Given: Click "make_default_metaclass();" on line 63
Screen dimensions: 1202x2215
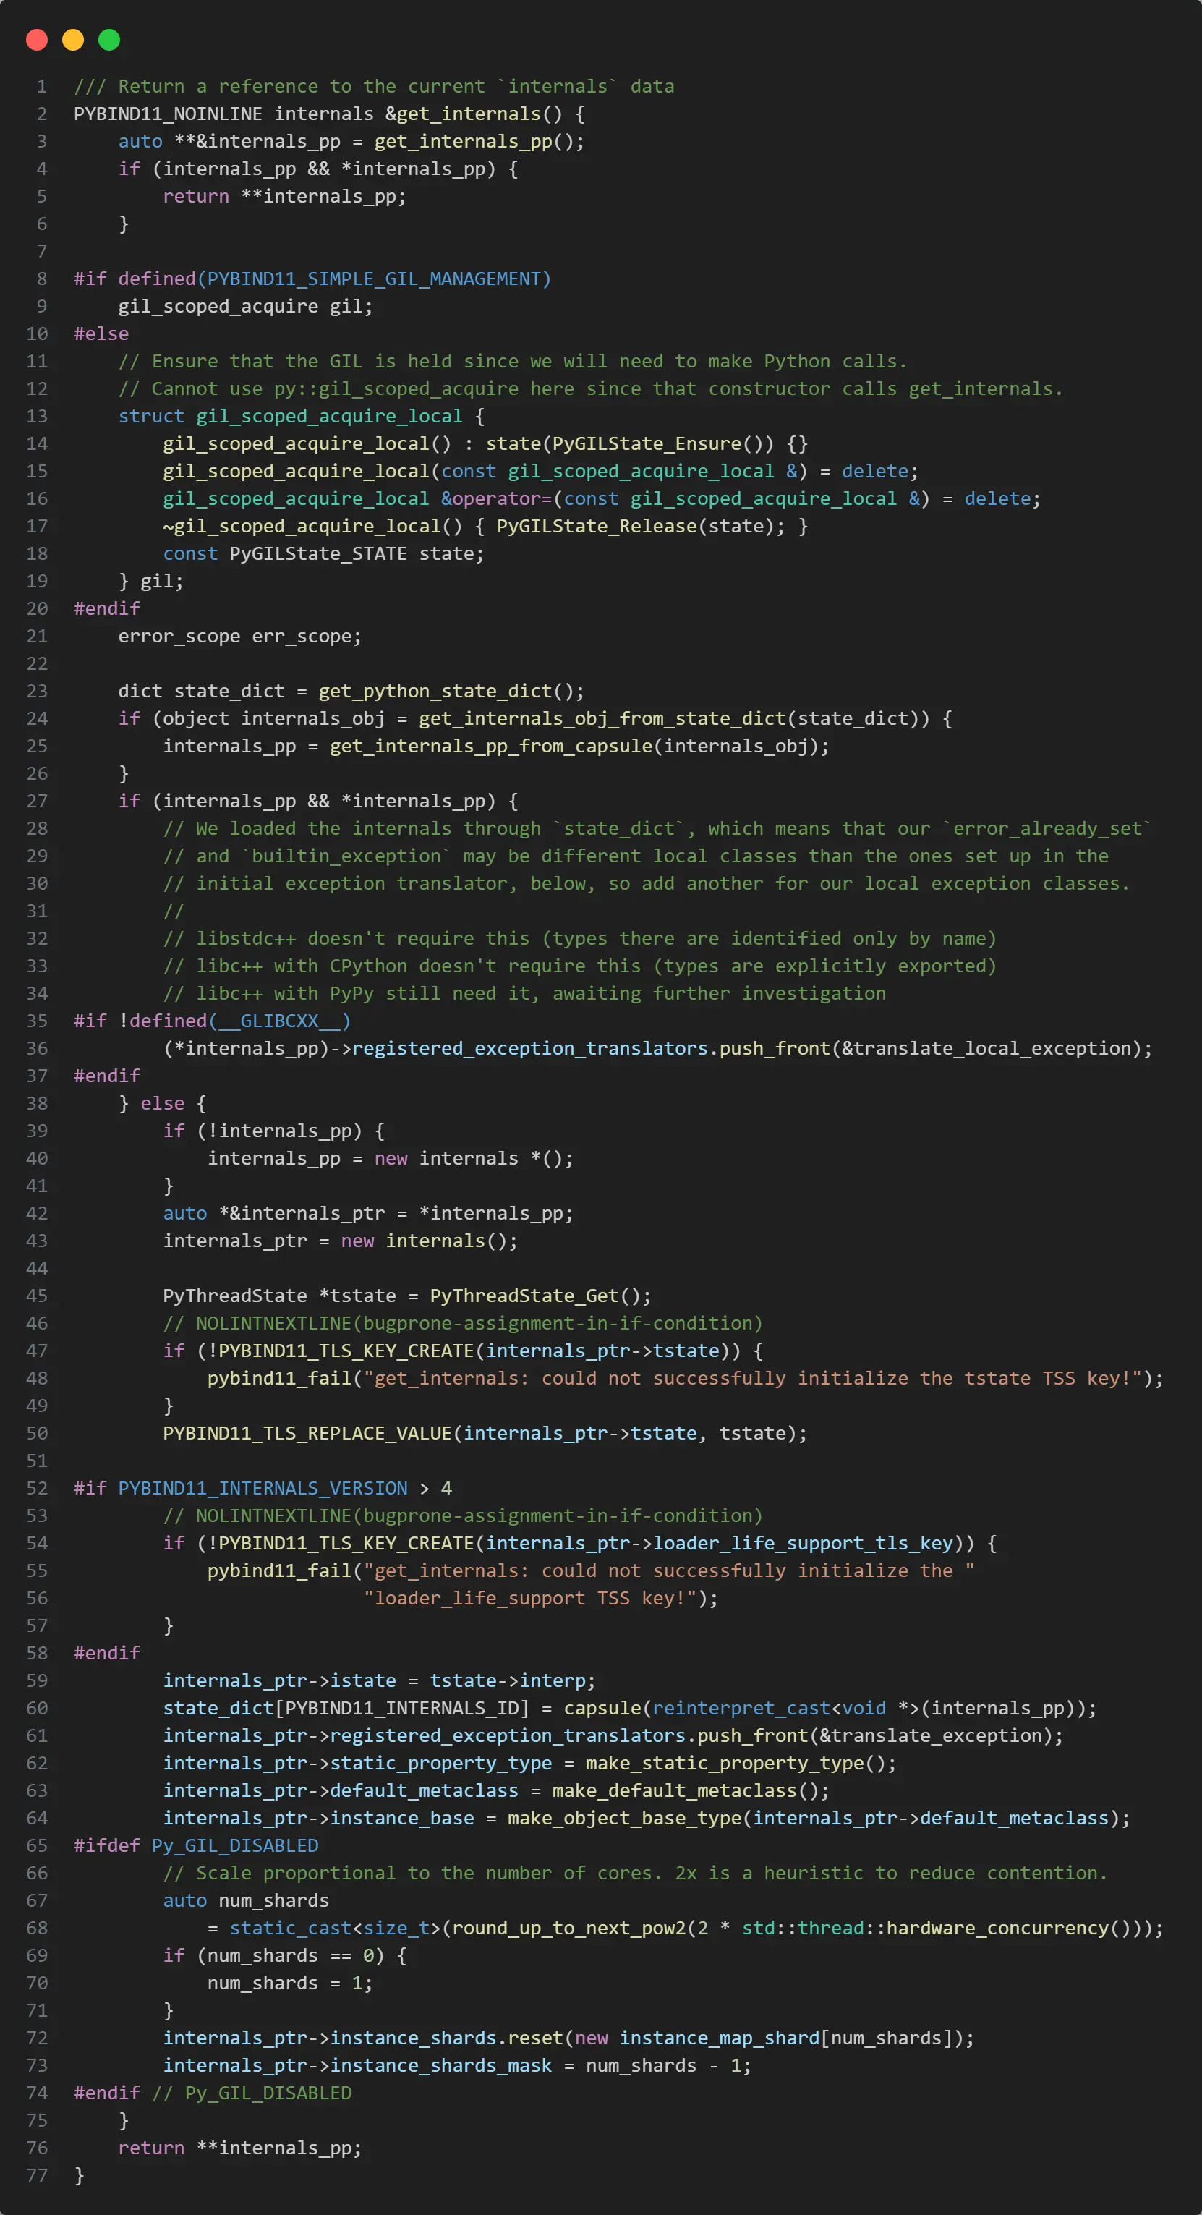Looking at the screenshot, I should point(691,1793).
